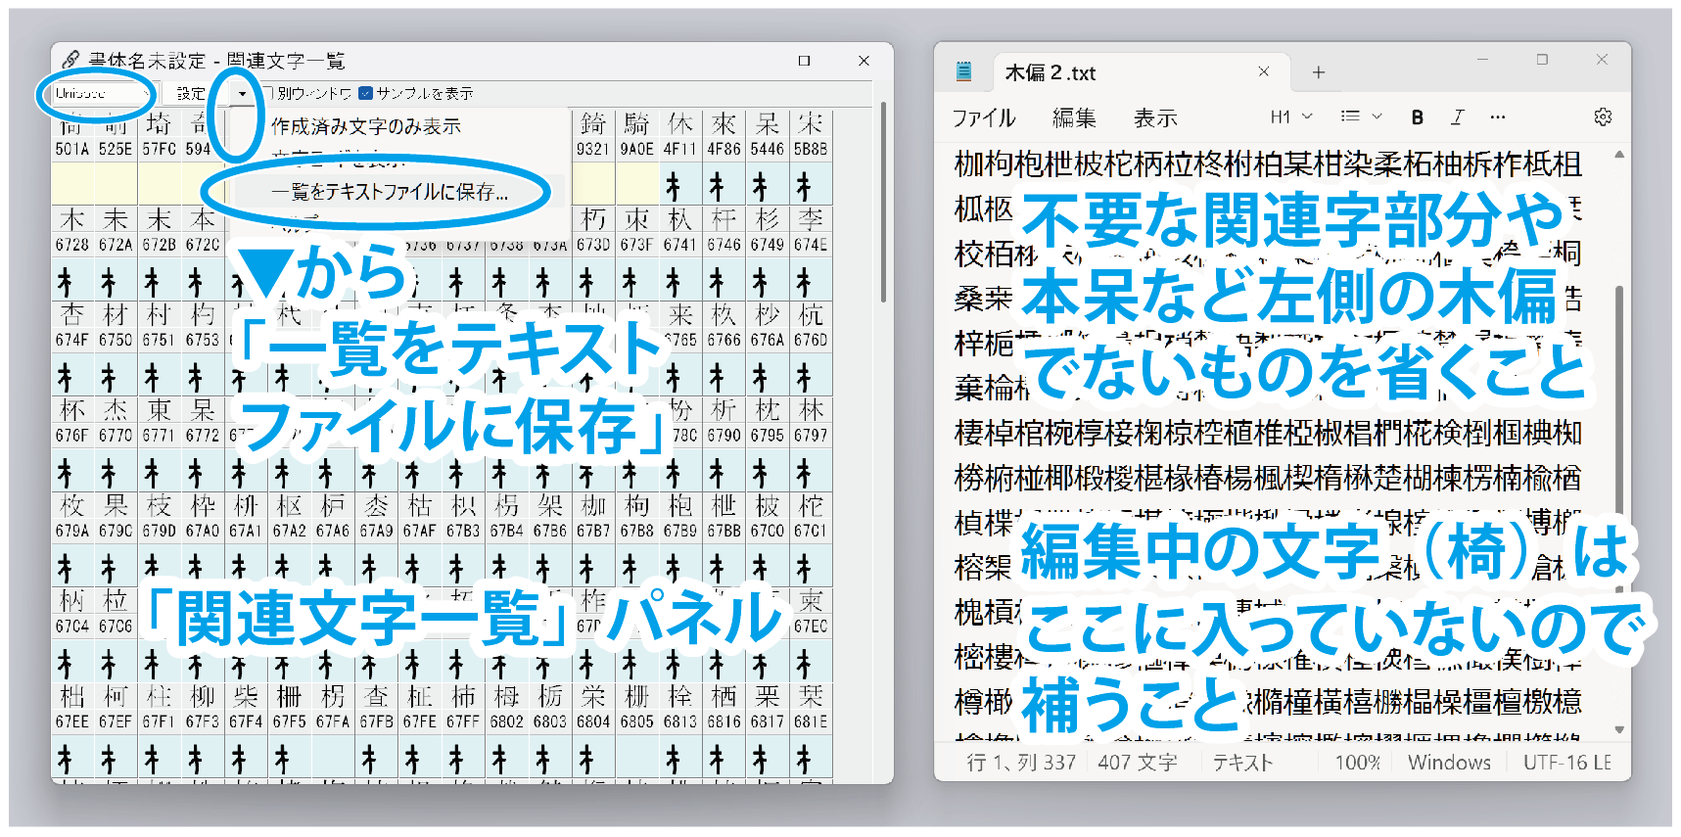Open the ファイル menu in Notepad
Screen dimensions: 1681x837
(983, 117)
